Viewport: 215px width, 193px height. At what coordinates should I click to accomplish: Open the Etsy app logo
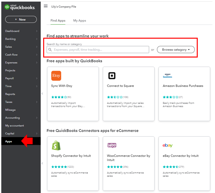tap(56, 76)
